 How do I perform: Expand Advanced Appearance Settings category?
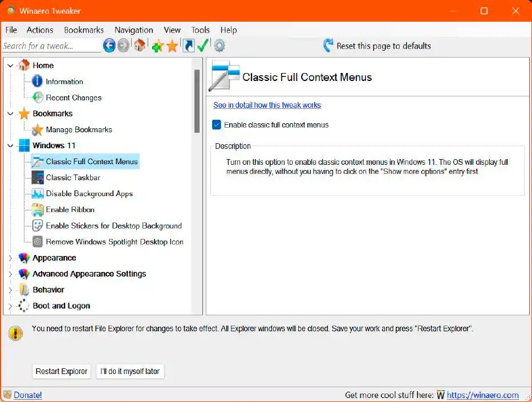pos(10,274)
